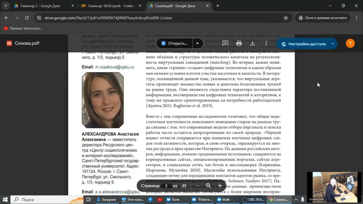Open the Загрузки taskbar item
Image resolution: width=363 pixels, height=204 pixels.
point(106,199)
